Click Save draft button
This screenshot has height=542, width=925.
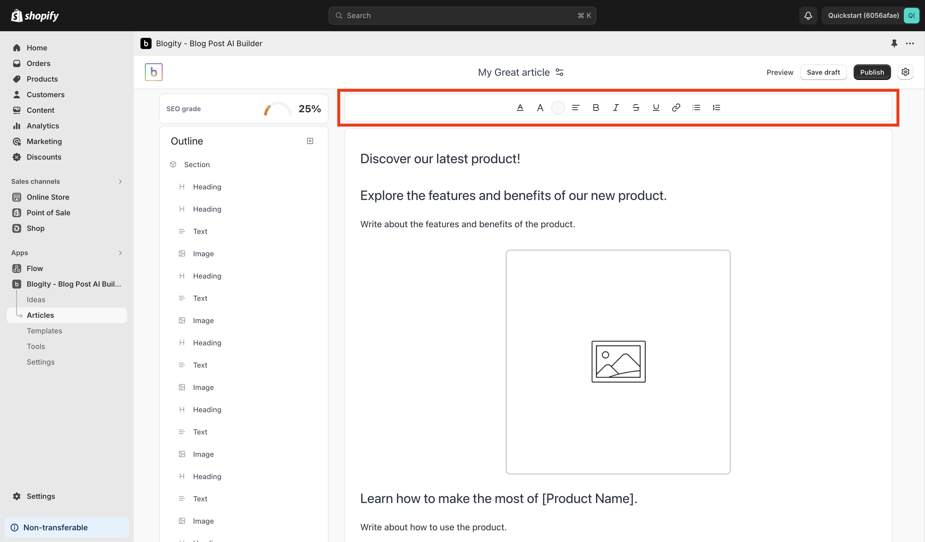(x=823, y=72)
